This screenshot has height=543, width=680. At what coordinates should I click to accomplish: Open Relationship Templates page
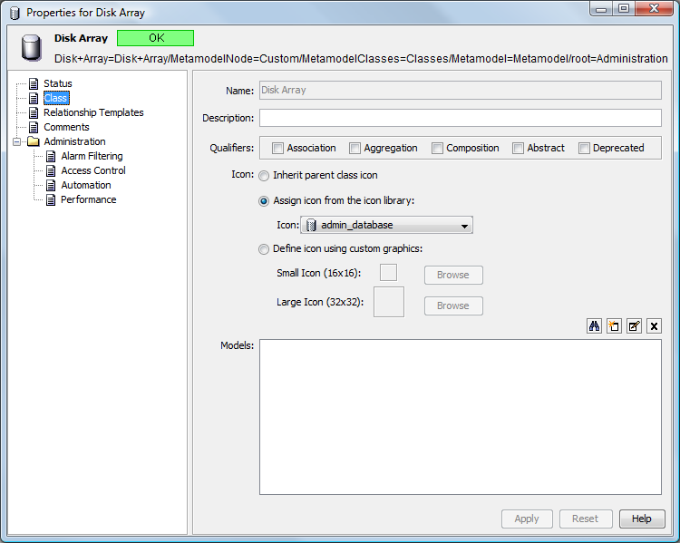(93, 112)
